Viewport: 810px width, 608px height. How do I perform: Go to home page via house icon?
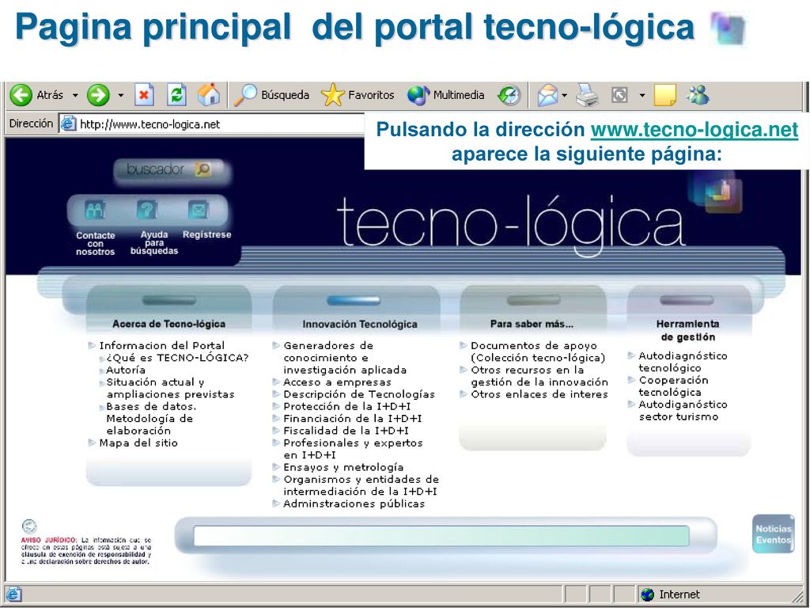click(209, 95)
